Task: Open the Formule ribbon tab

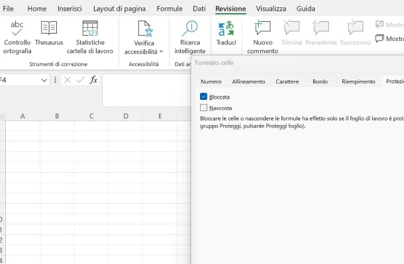Action: coord(170,9)
